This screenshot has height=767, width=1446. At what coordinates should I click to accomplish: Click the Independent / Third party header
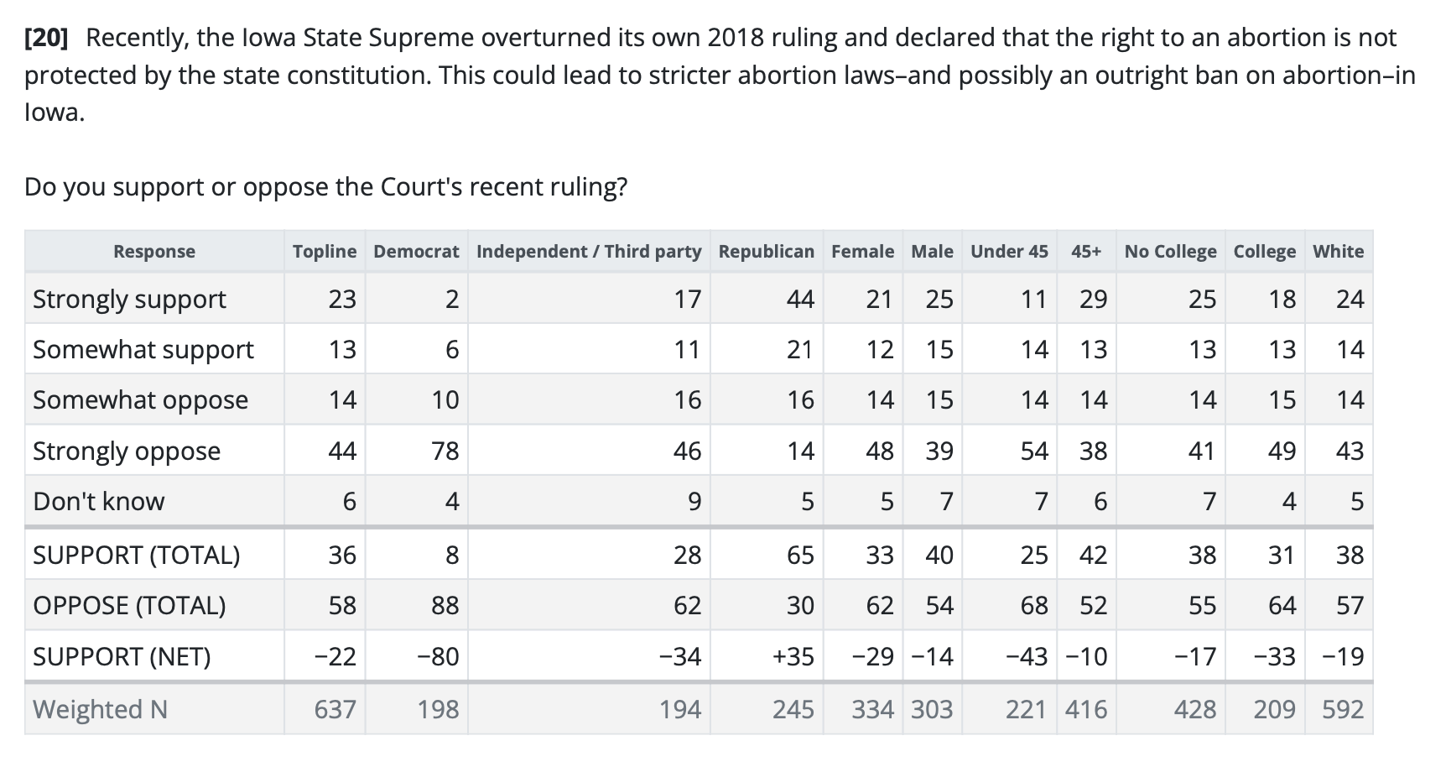pyautogui.click(x=589, y=252)
